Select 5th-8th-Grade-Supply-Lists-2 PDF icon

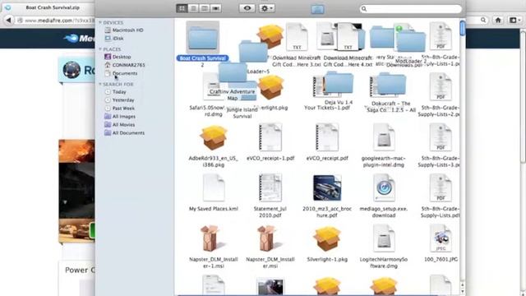[441, 86]
